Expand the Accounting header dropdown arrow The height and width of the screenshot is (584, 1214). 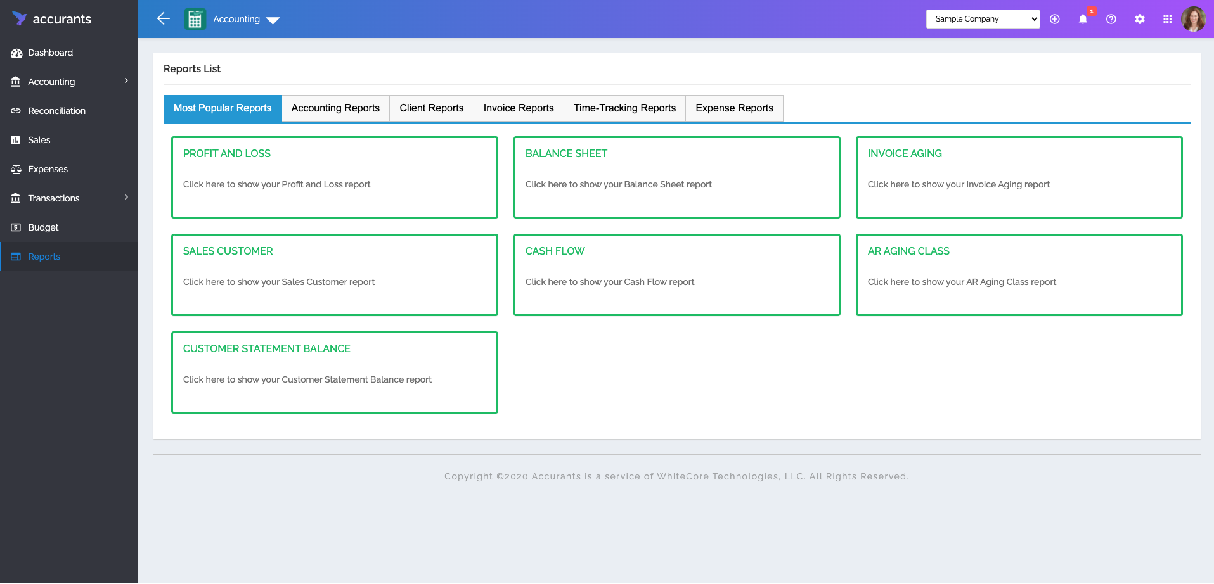pyautogui.click(x=273, y=20)
